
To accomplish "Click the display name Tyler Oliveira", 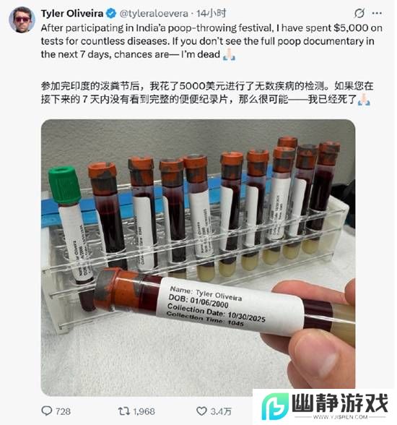I will 72,13.
